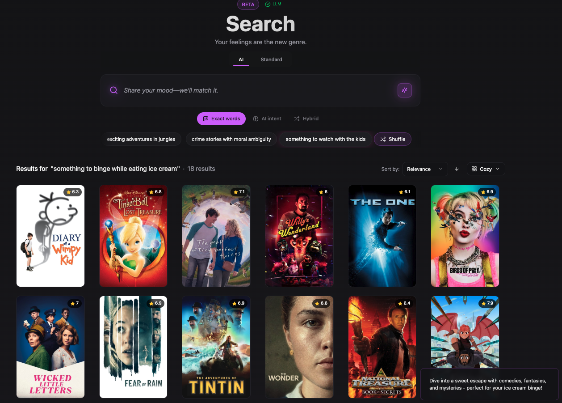Toggle the sort direction down arrow
The height and width of the screenshot is (403, 562).
click(457, 169)
